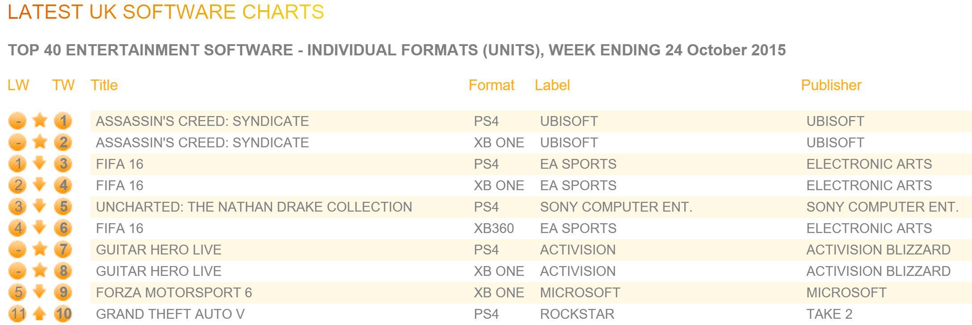This screenshot has width=972, height=325.
Task: Click the Latest UK Software Charts heading
Action: click(166, 12)
